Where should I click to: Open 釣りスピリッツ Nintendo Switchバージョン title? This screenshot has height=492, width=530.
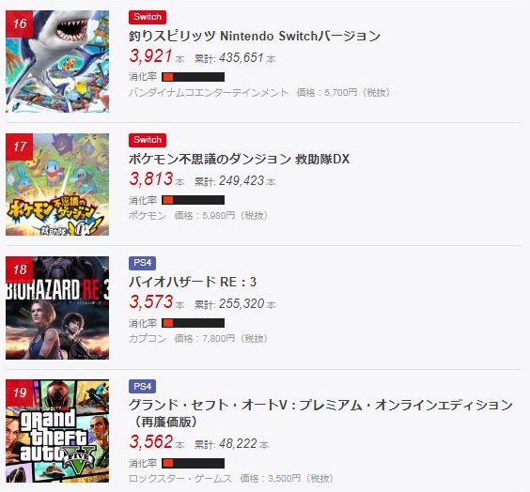(255, 36)
